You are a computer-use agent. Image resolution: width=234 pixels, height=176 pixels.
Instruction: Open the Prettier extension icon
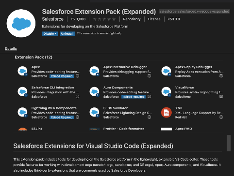point(95,129)
